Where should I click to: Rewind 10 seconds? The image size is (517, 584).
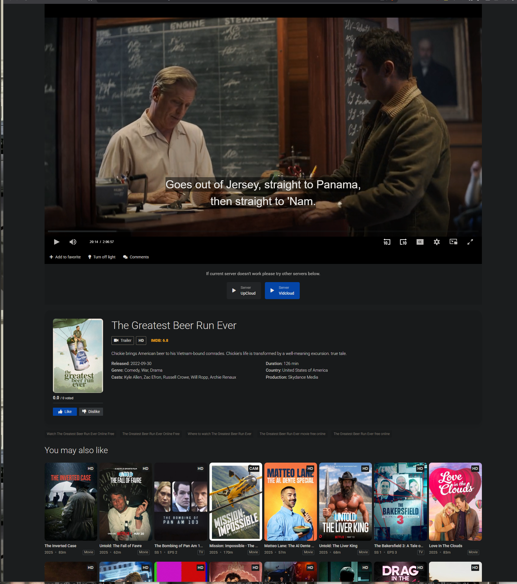[x=387, y=242]
